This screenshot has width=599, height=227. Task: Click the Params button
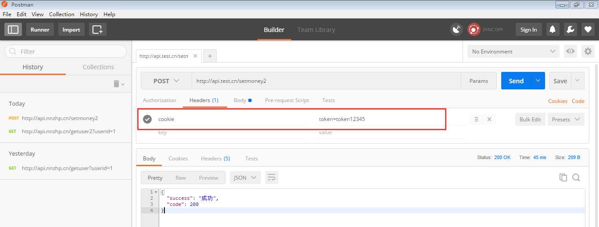pyautogui.click(x=479, y=81)
